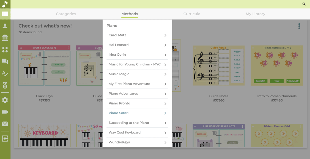310x159 pixels.
Task: Click the grading checkmark icon in sidebar
Action: click(5, 73)
